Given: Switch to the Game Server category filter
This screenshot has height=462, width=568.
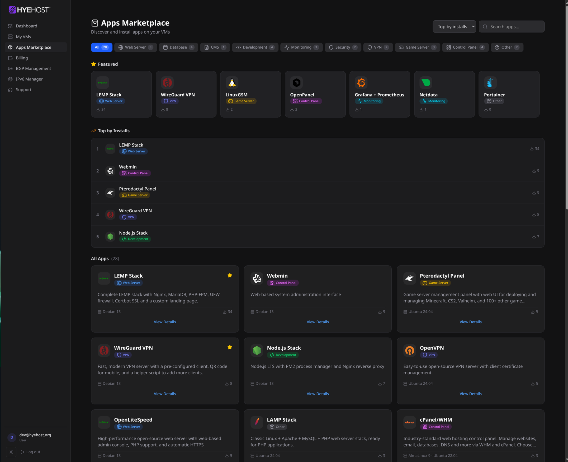Looking at the screenshot, I should [x=417, y=47].
